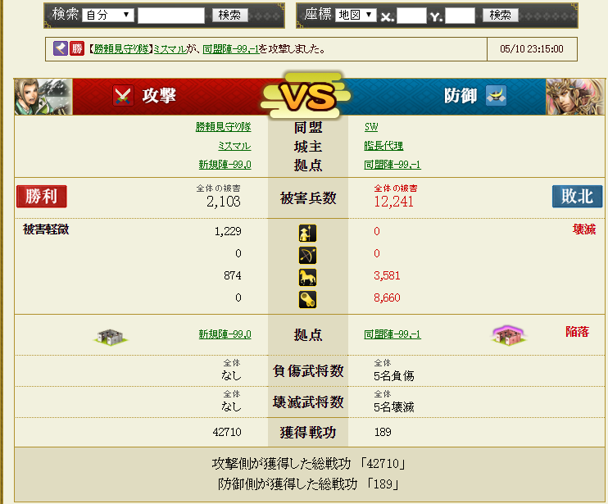This screenshot has height=504, width=608.
Task: Click the Y coordinate input field
Action: coord(460,16)
